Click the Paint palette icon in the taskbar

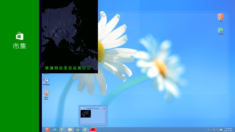coord(85,129)
